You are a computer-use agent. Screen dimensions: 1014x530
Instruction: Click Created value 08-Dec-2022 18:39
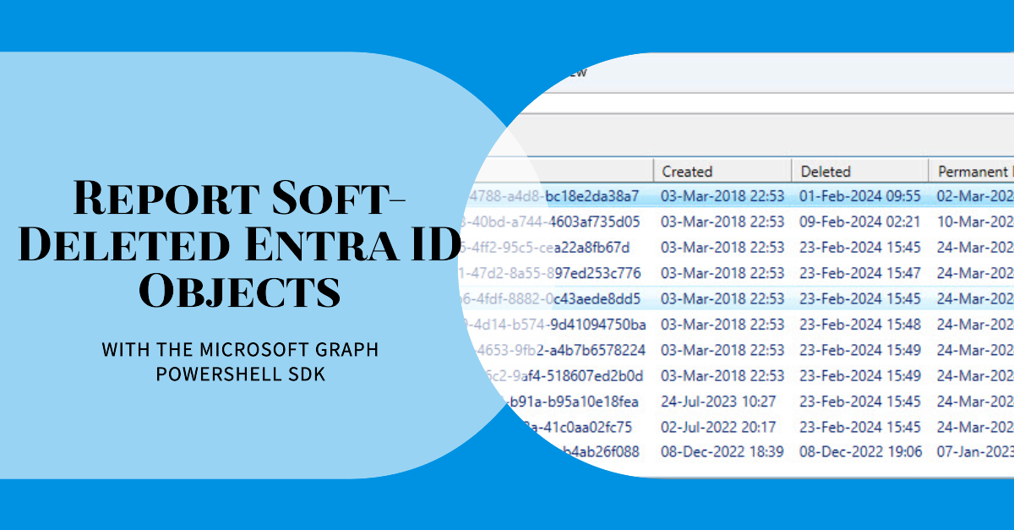[x=722, y=452]
